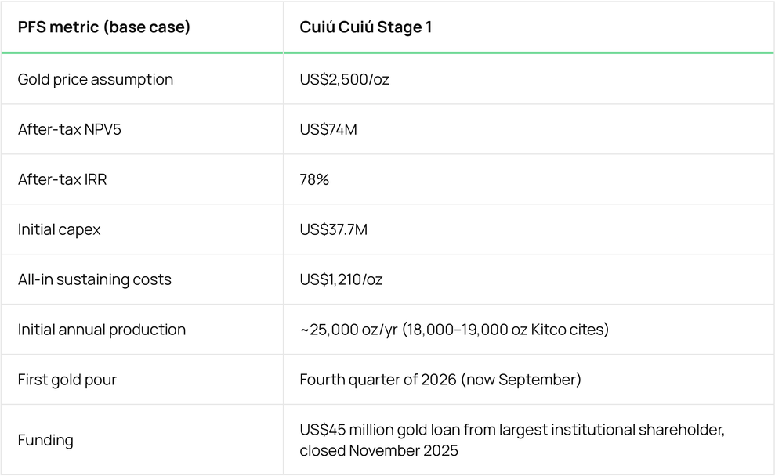The height and width of the screenshot is (476, 775).
Task: Click the 'Cuiú Cuiú Stage 1' column header
Action: [x=366, y=27]
